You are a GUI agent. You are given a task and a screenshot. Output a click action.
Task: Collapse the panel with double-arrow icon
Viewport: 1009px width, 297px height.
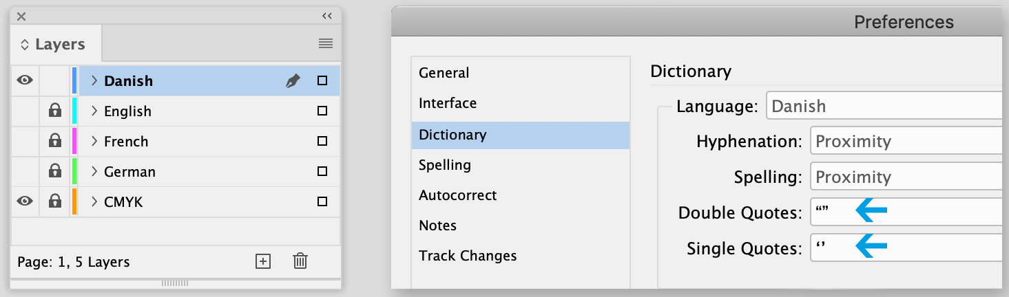click(x=327, y=16)
